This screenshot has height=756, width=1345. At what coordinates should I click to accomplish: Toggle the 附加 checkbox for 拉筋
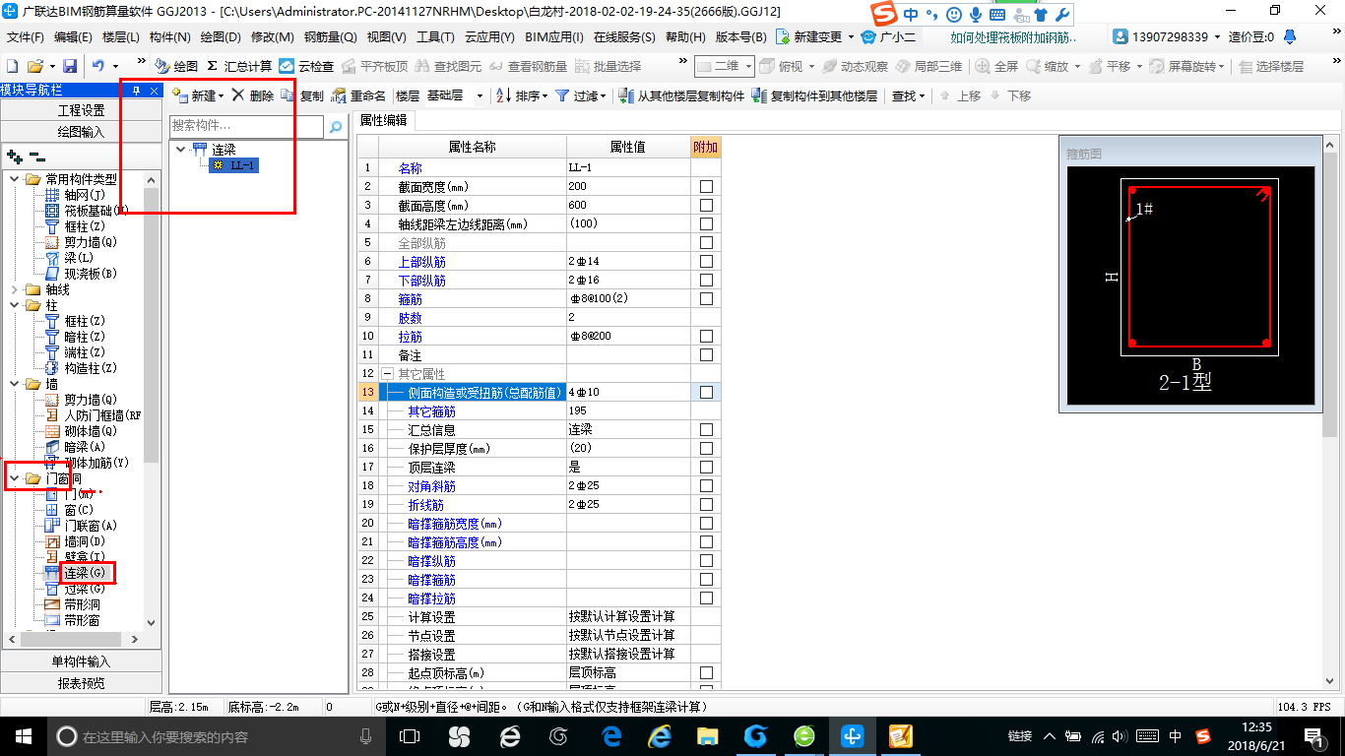[706, 336]
